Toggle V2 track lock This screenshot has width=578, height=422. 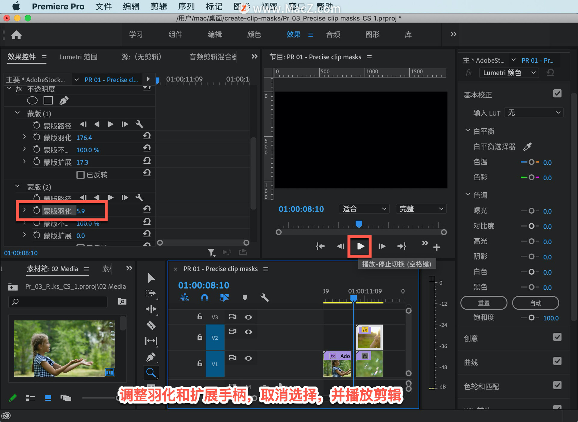point(200,337)
